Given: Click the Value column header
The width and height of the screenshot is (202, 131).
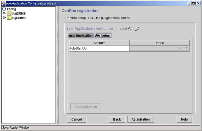Looking at the screenshot, I should (x=160, y=43).
